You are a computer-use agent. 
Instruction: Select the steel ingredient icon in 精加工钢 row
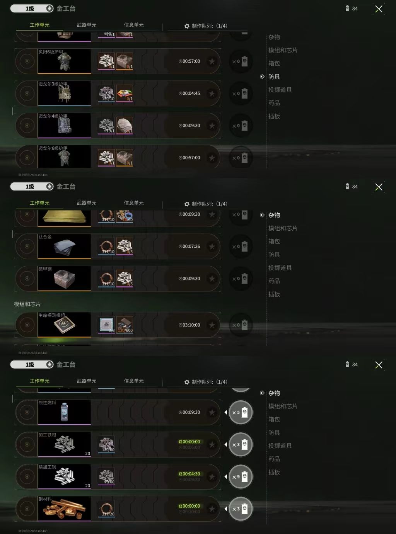[106, 476]
